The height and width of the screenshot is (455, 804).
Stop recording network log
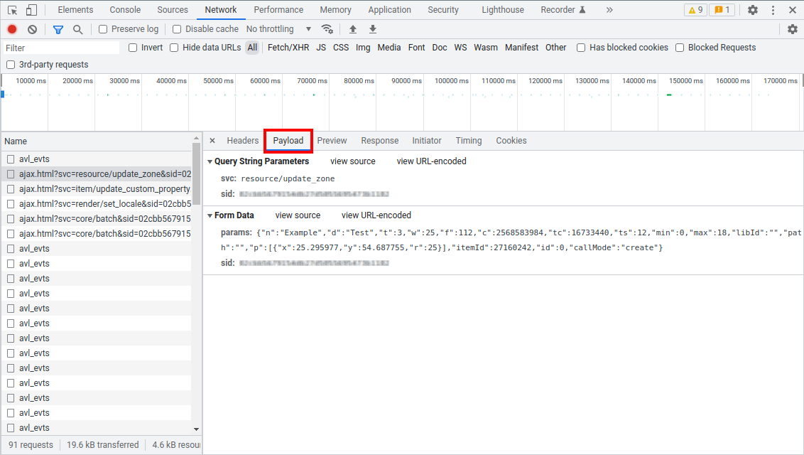12,29
